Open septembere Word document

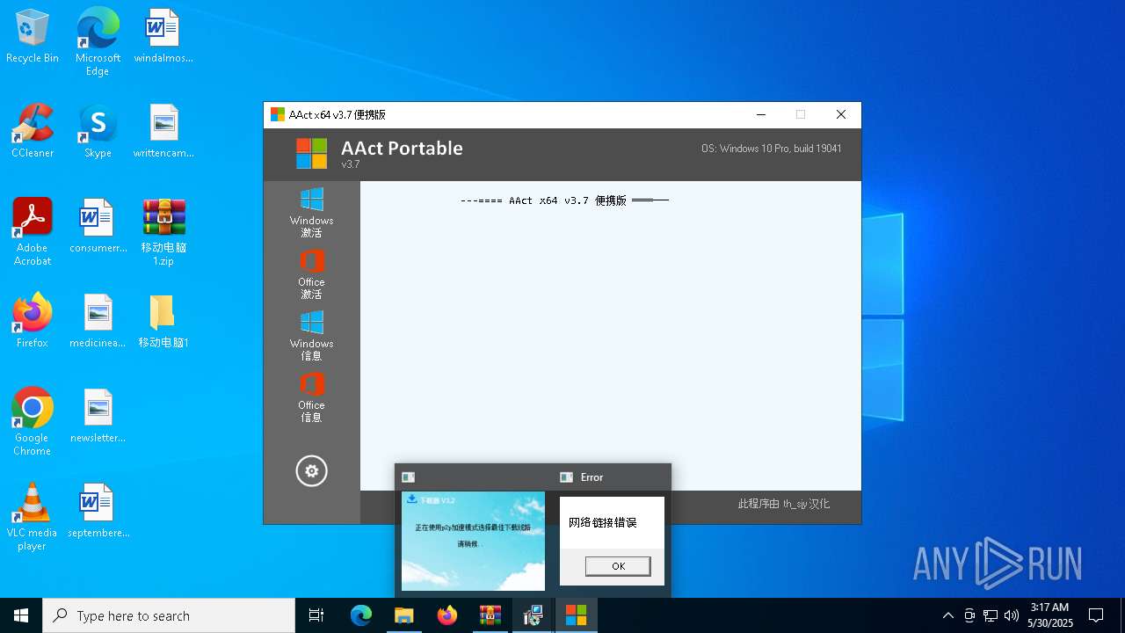click(98, 512)
